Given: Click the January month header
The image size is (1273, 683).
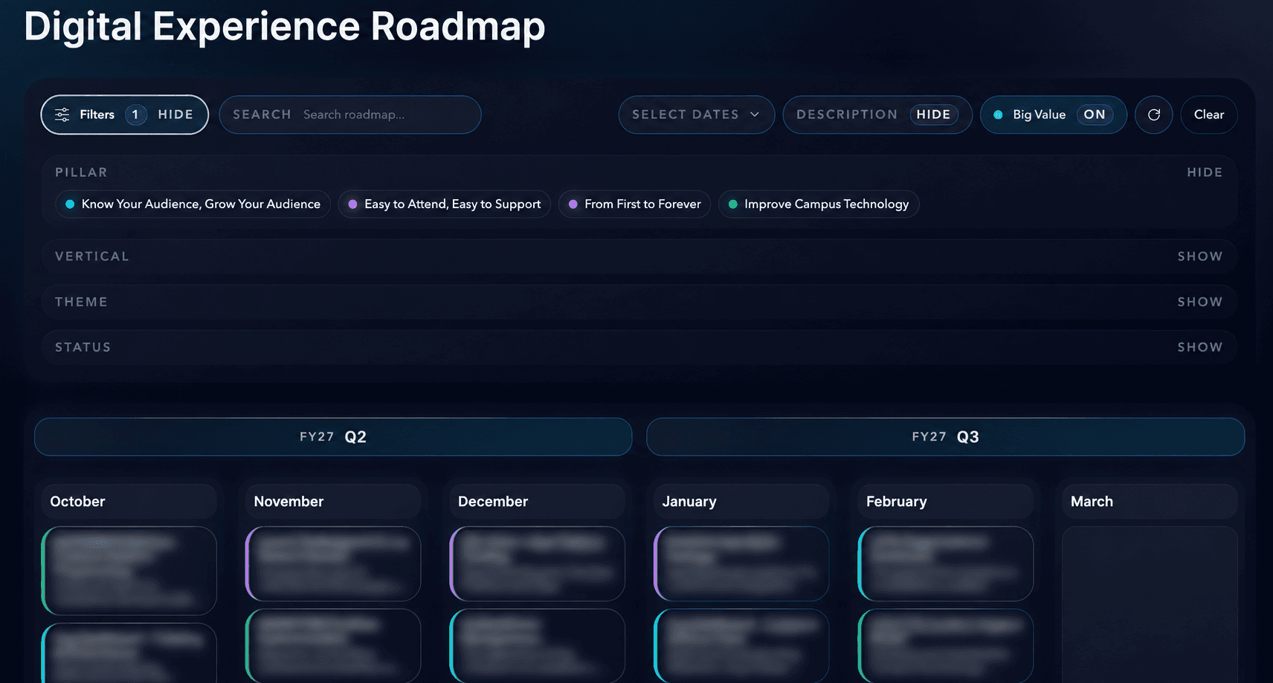Looking at the screenshot, I should pyautogui.click(x=741, y=502).
